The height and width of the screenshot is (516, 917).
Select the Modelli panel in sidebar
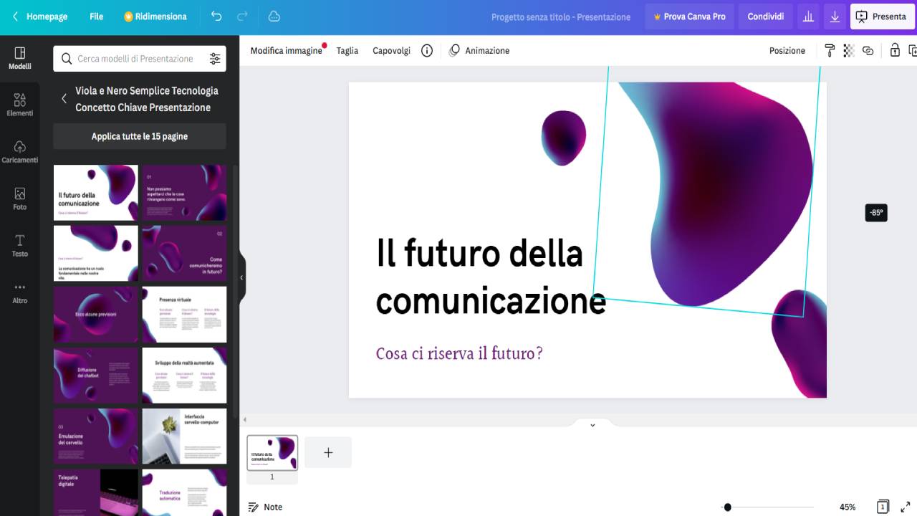tap(19, 57)
